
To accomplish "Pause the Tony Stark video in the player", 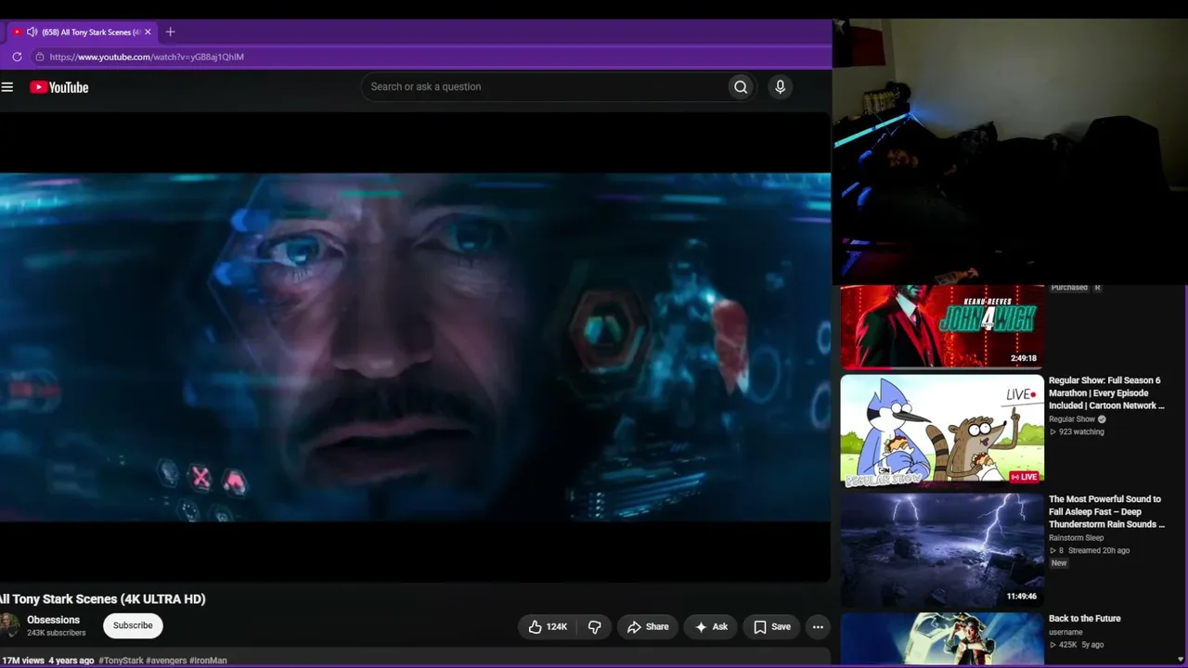I will click(415, 348).
